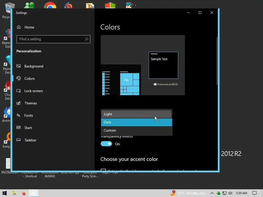Click the green system tray icon
263x197 pixels.
click(x=218, y=193)
